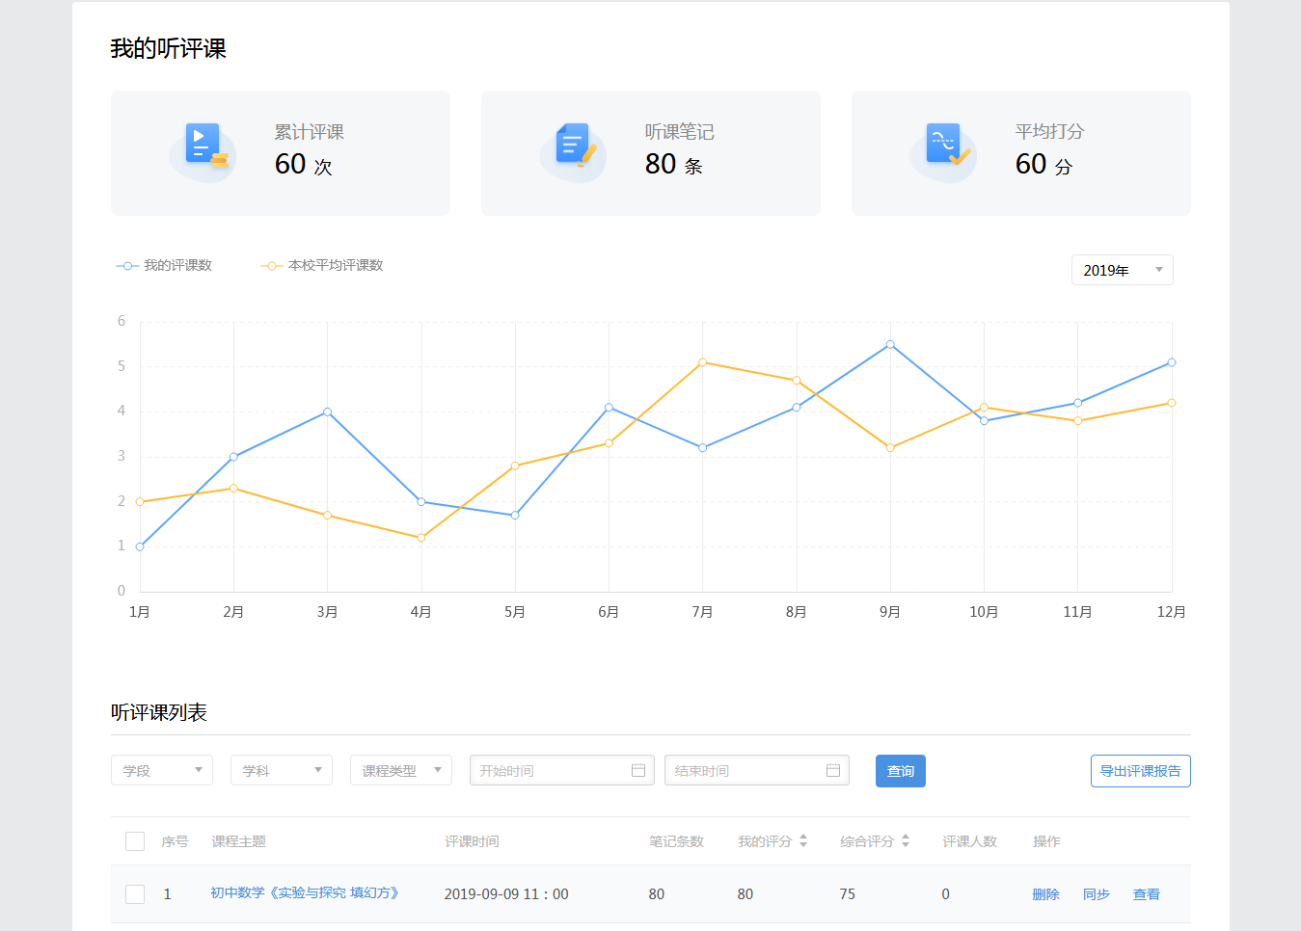The height and width of the screenshot is (931, 1301).
Task: Click the September peak point on blue line
Action: click(x=890, y=344)
